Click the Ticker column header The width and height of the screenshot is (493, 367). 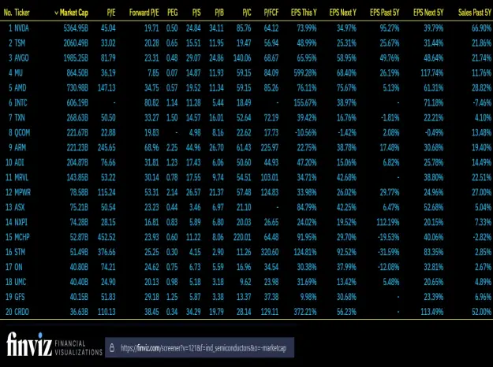(22, 13)
